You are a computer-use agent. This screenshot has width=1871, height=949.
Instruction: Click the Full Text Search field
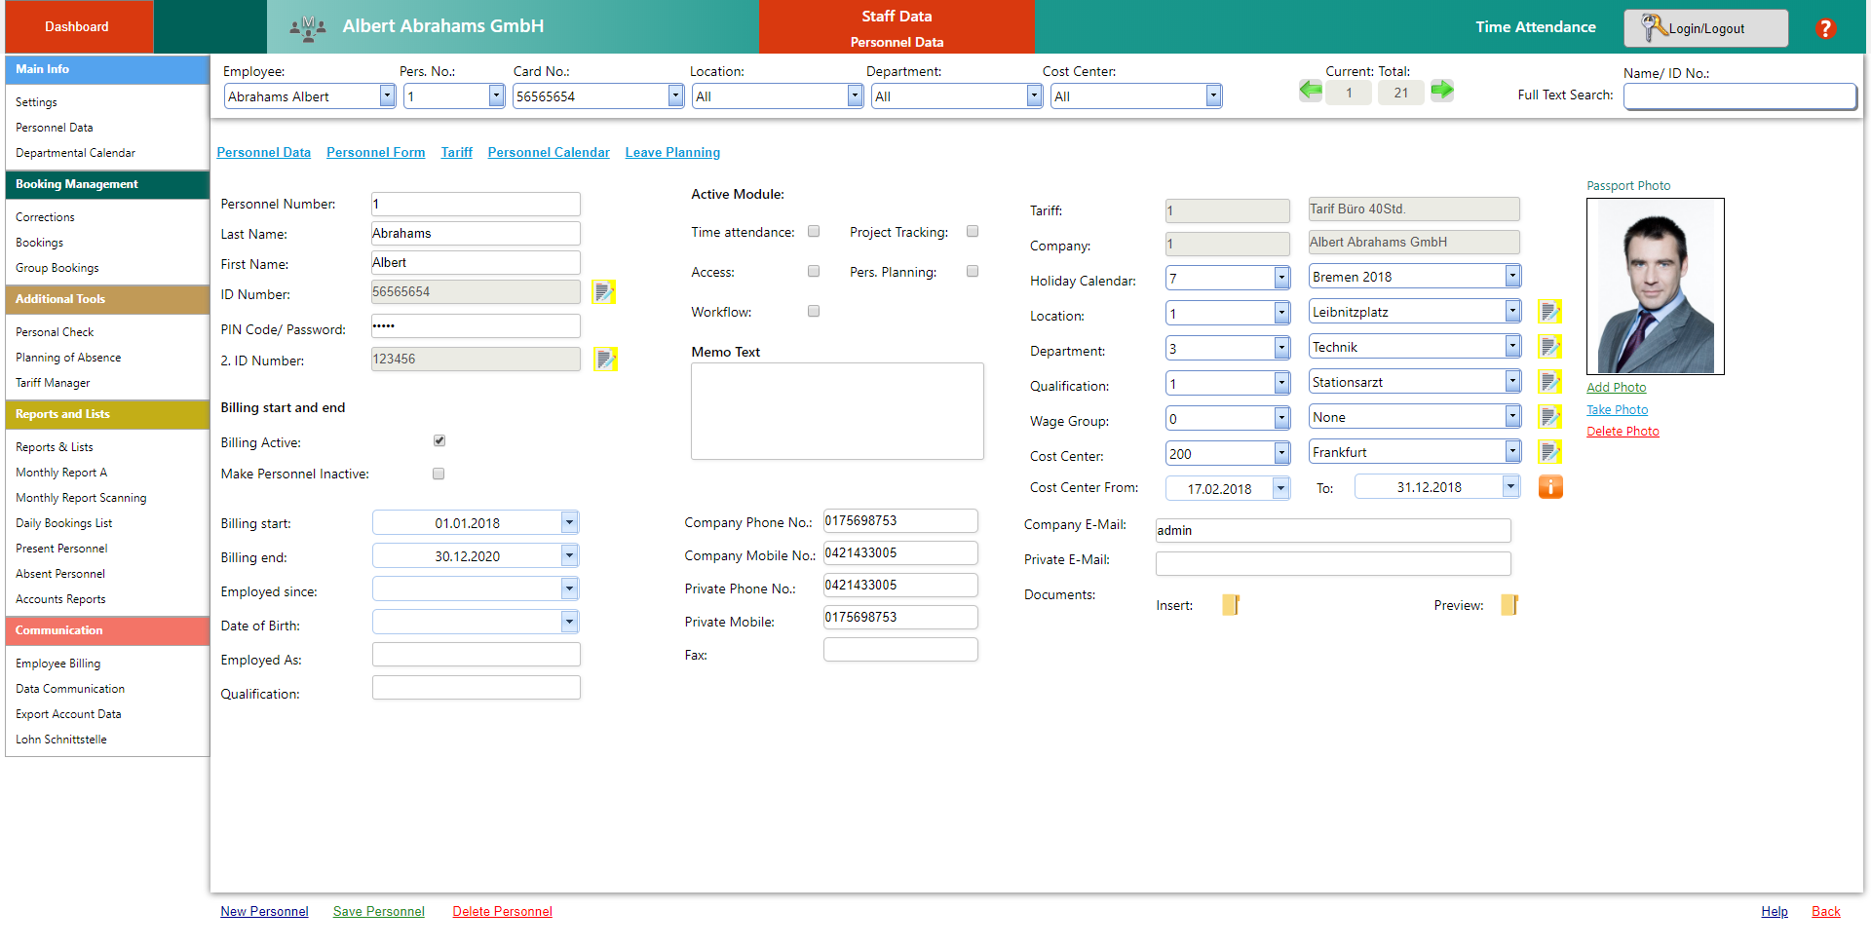(x=1739, y=95)
